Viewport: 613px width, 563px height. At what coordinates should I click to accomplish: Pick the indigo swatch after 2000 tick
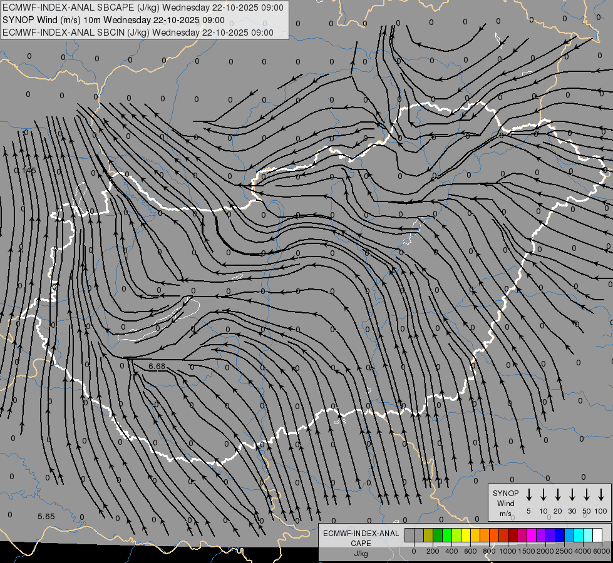click(x=551, y=535)
